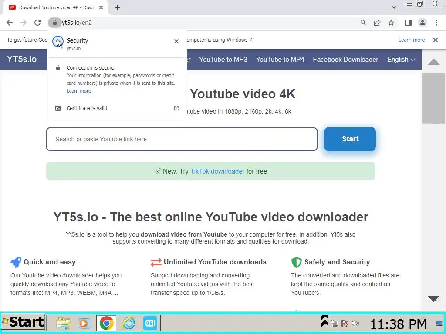The image size is (446, 334).
Task: Click the 'Connection is secure' text
Action: click(x=90, y=67)
